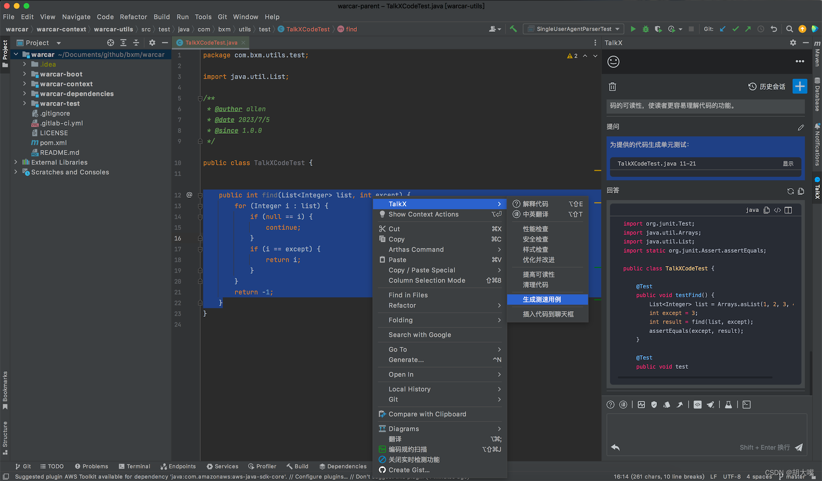
Task: Expand the warcar-dependencies folder
Action: tap(24, 94)
